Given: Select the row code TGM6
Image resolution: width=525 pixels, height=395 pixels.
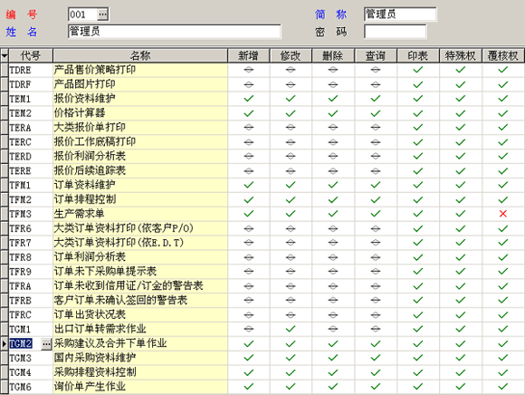Looking at the screenshot, I should (20, 387).
